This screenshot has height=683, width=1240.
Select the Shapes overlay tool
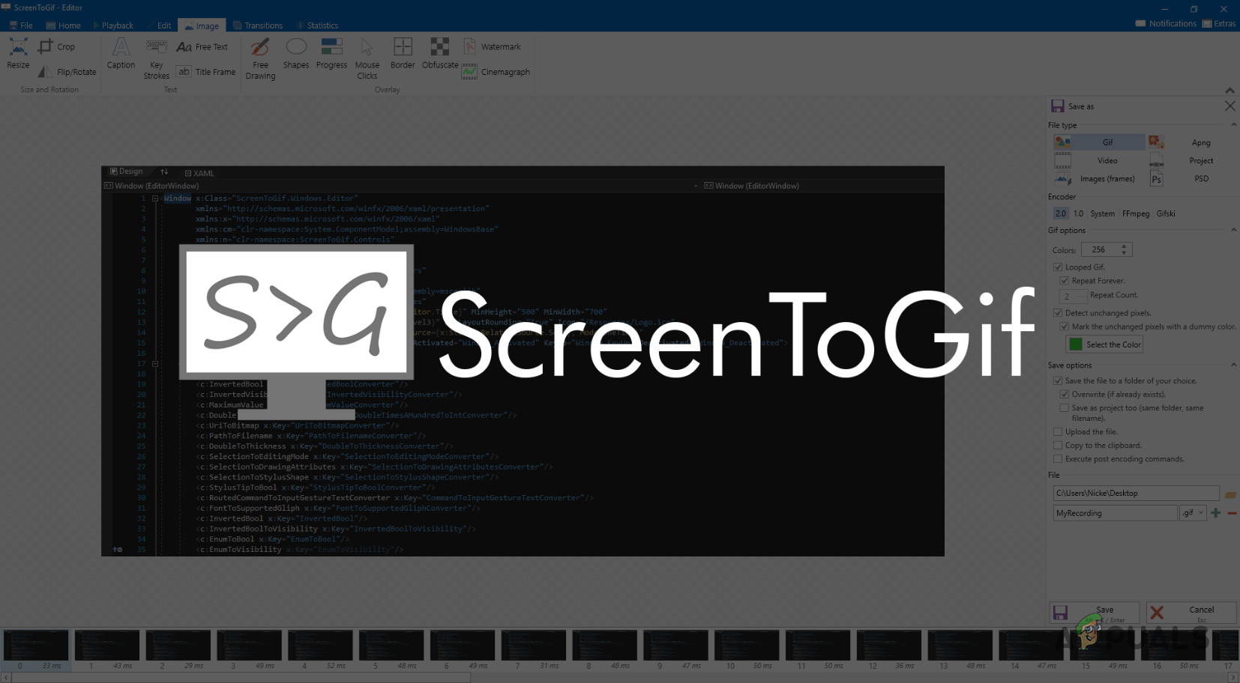click(295, 56)
